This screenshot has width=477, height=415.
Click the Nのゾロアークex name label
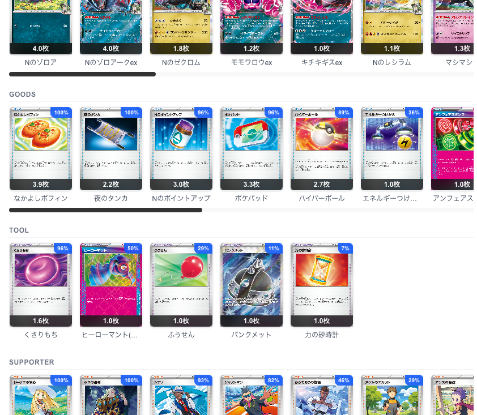111,63
